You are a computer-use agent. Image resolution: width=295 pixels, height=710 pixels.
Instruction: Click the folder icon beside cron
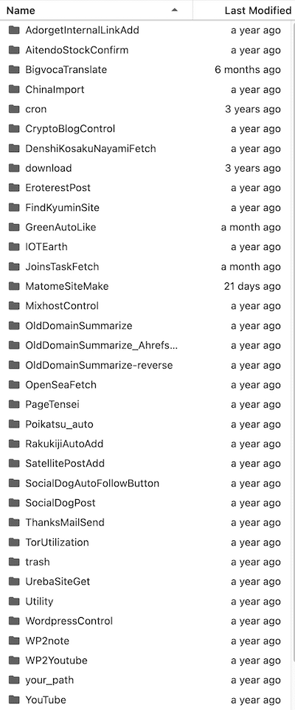click(x=14, y=109)
